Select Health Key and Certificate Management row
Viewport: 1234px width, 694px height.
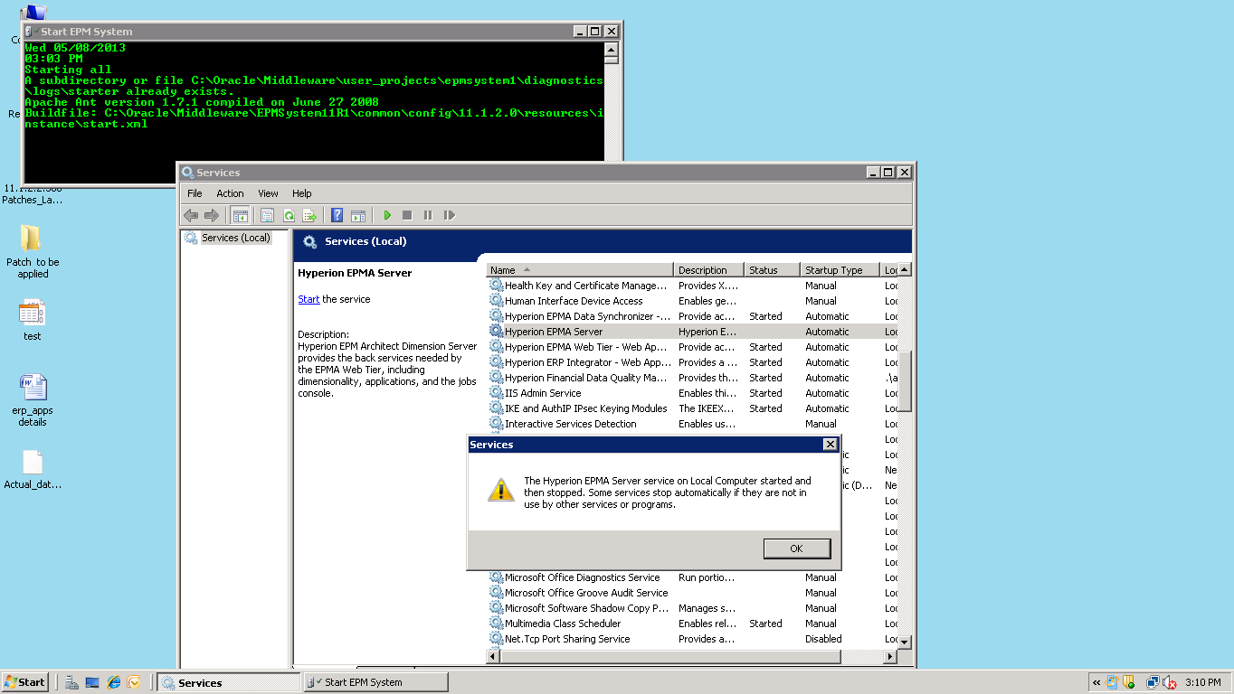(692, 286)
